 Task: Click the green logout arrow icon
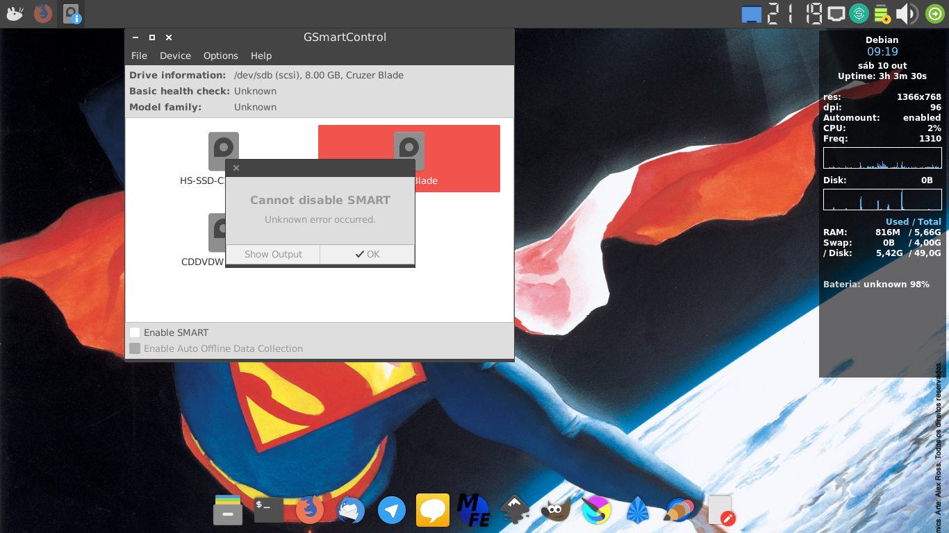935,13
